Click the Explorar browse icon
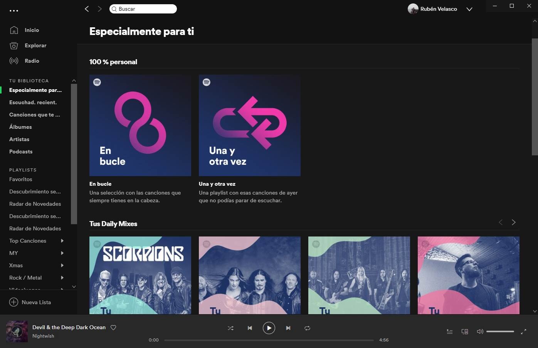 [x=14, y=45]
